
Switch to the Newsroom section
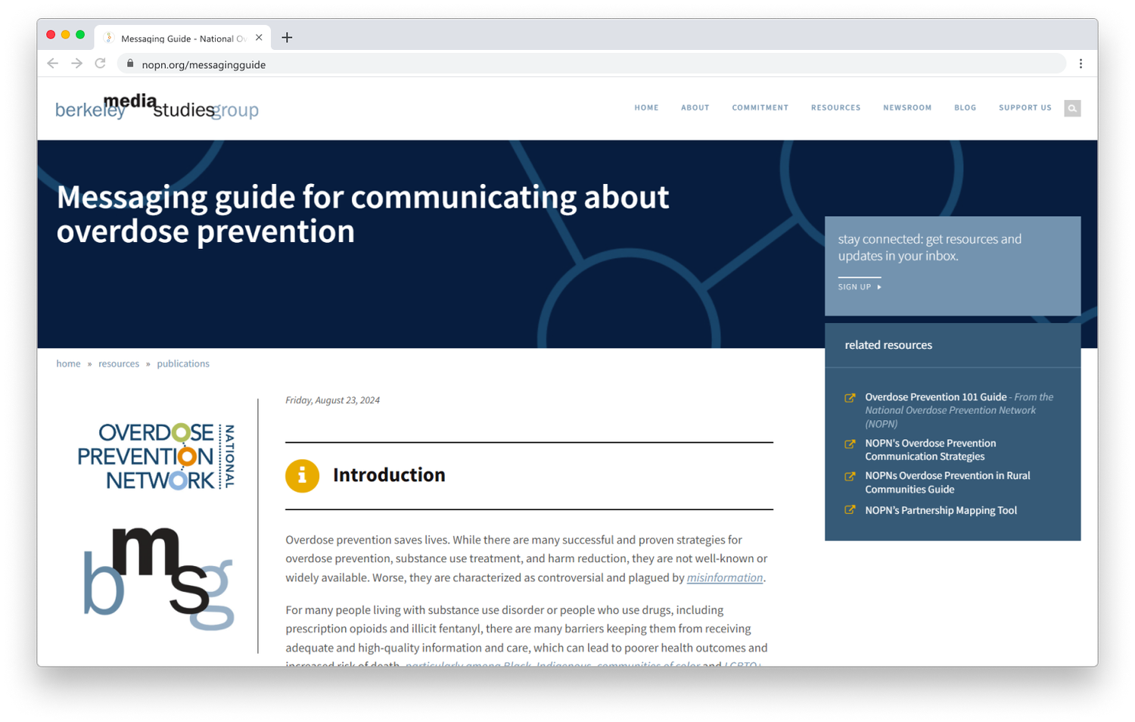pos(907,107)
